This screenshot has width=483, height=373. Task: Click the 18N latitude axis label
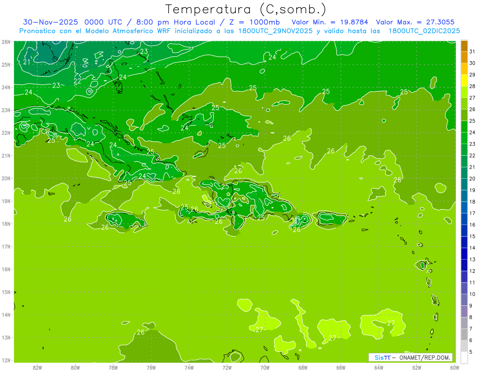pyautogui.click(x=6, y=224)
